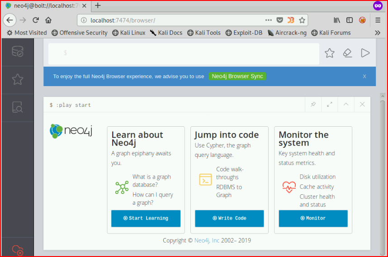The image size is (388, 257).
Task: Click the Monitor button
Action: [x=313, y=218]
